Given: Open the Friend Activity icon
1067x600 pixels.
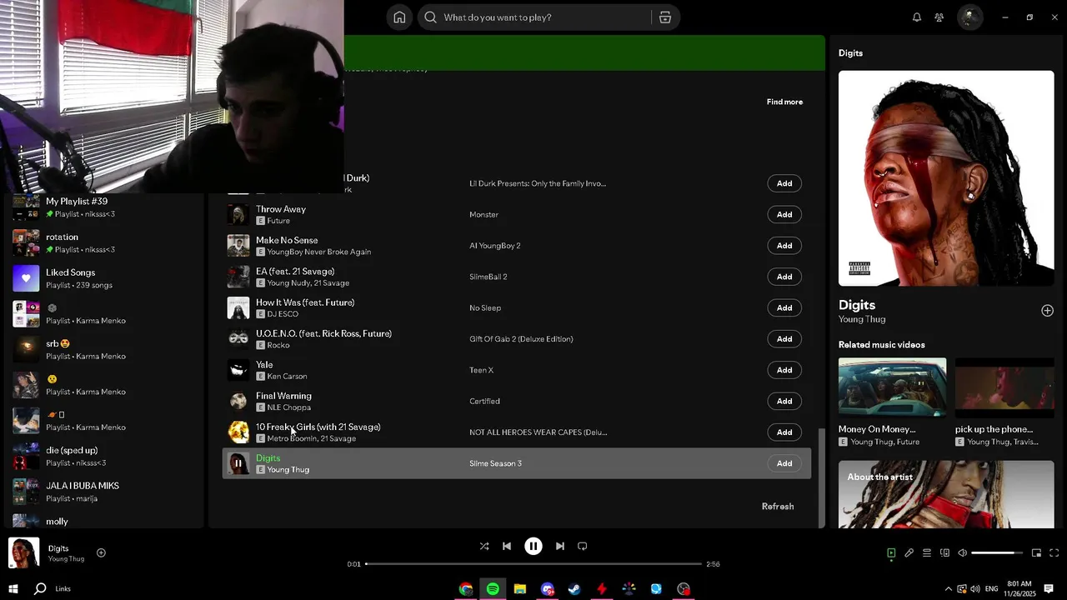Looking at the screenshot, I should tap(939, 17).
